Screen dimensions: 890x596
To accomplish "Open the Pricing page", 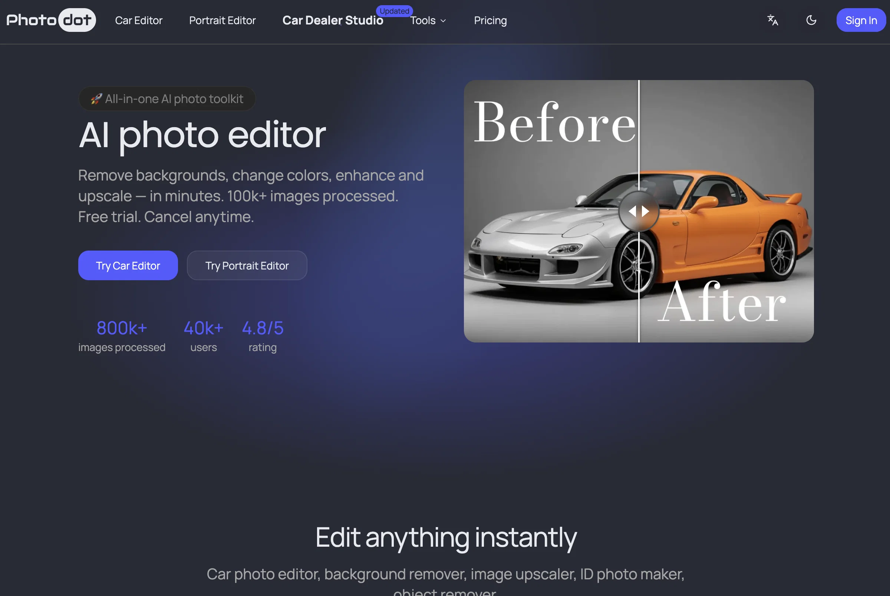I will [x=491, y=20].
